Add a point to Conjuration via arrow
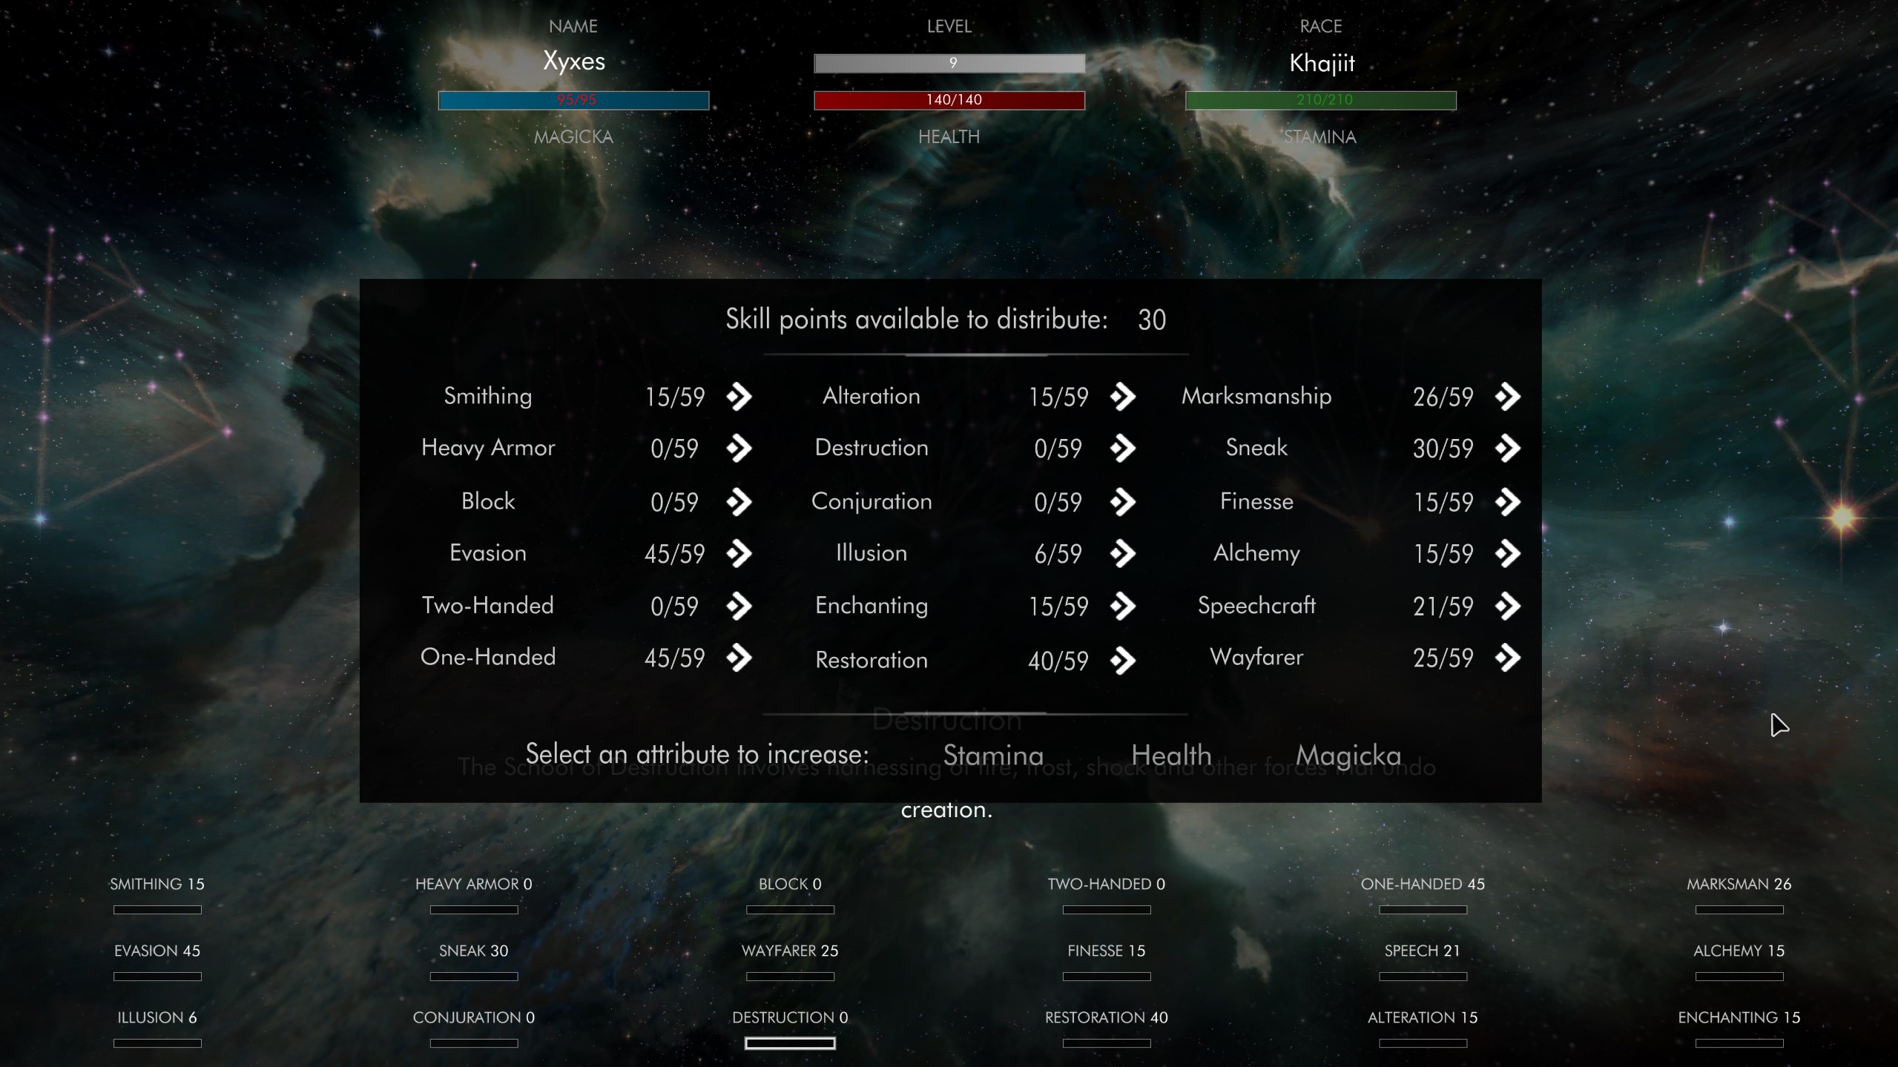The image size is (1898, 1067). pyautogui.click(x=1123, y=502)
